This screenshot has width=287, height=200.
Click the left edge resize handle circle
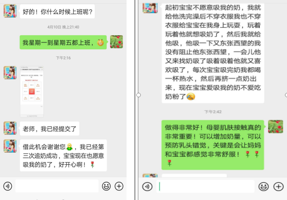point(139,95)
